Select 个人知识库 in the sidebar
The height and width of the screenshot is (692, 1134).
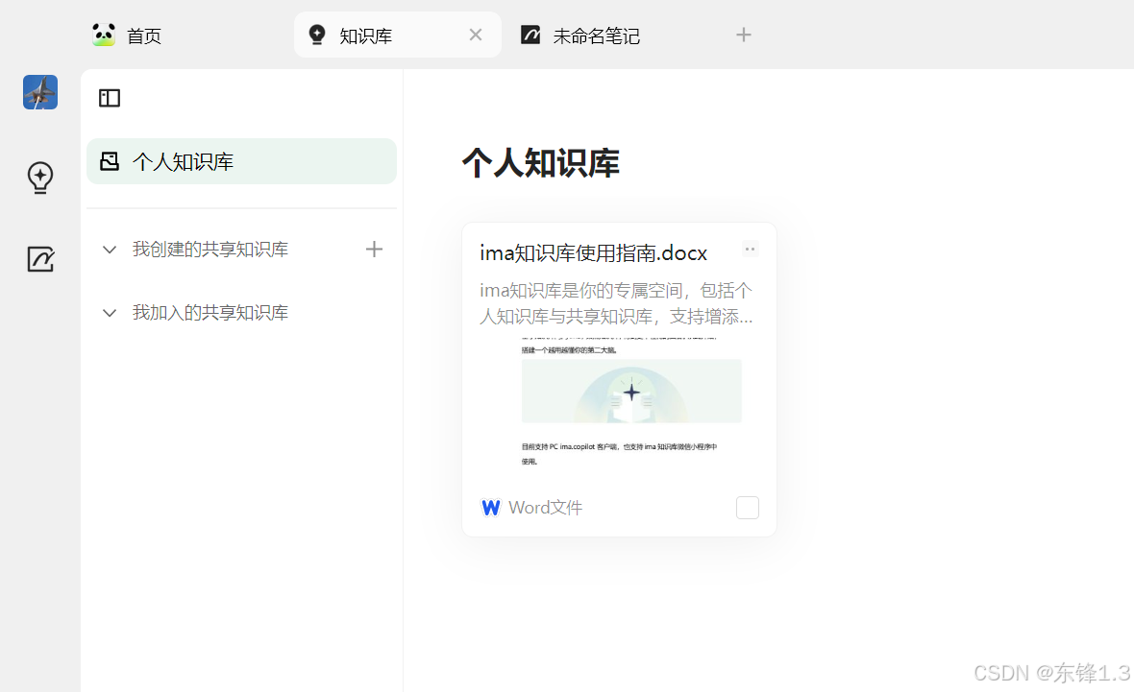[x=241, y=161]
